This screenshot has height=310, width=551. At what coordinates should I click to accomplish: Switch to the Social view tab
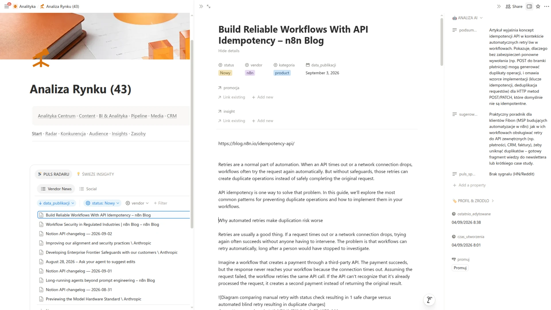point(88,189)
